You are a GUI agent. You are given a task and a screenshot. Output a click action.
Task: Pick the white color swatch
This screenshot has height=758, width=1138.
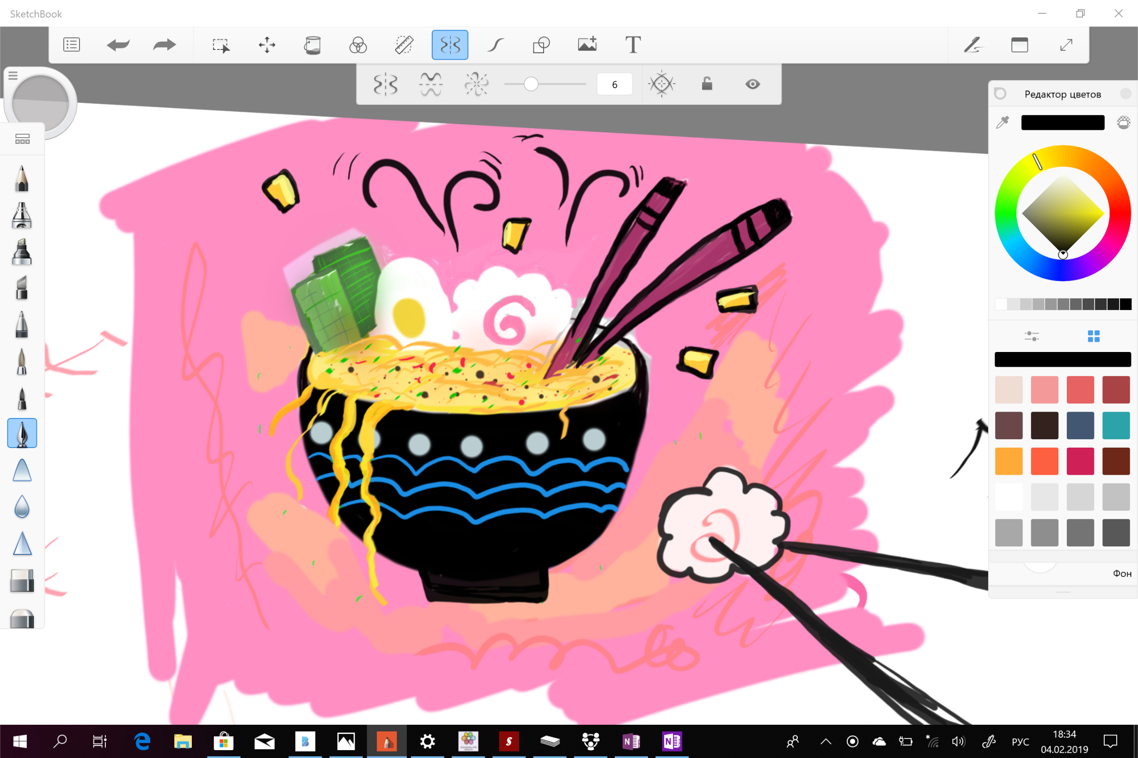tap(1009, 497)
